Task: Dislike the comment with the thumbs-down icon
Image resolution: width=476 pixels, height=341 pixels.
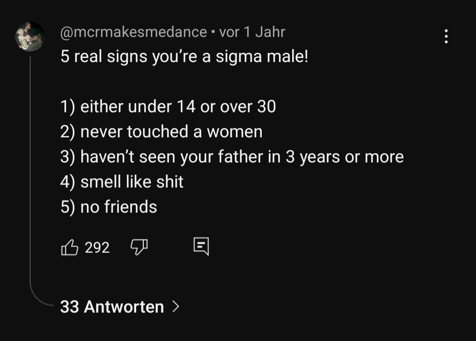Action: click(x=139, y=248)
